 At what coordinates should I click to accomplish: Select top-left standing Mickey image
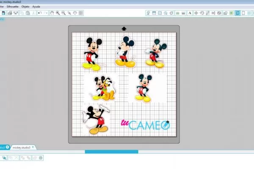tap(93, 54)
